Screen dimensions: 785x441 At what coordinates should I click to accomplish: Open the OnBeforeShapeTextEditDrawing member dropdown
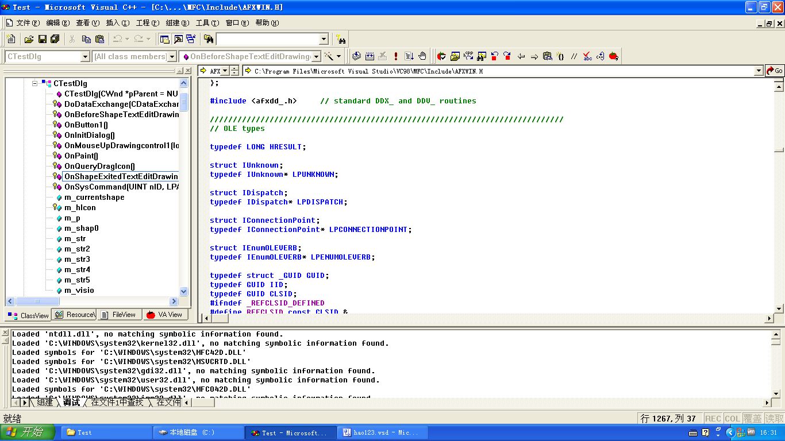click(x=316, y=56)
